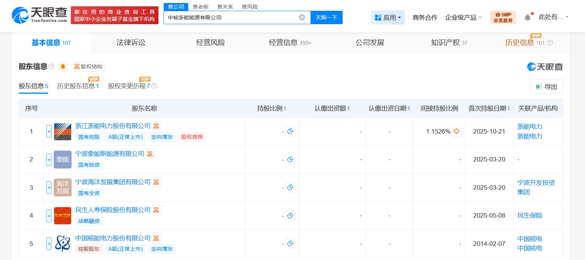585x260 pixels.
Task: Click equity structure icon next to 宁波象能新能源有限公司
Action: click(150, 154)
